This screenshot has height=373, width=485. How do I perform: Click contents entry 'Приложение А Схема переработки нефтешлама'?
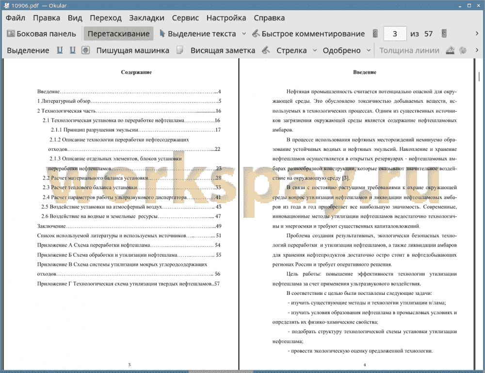tap(129, 245)
